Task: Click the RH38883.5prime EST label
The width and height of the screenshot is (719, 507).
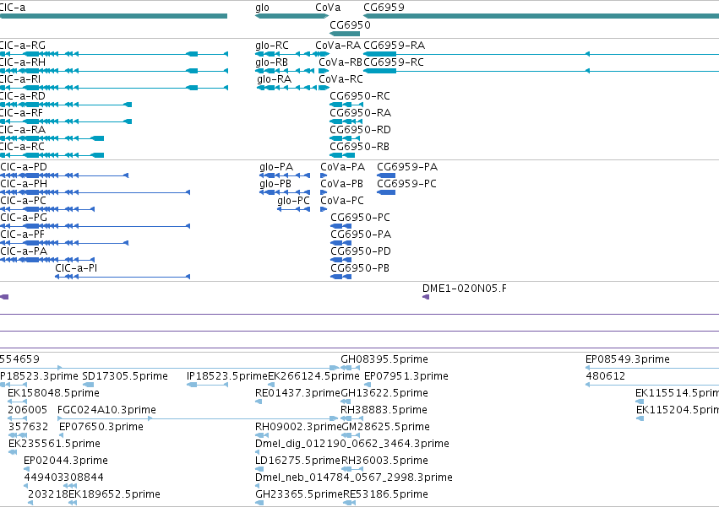Action: (384, 410)
